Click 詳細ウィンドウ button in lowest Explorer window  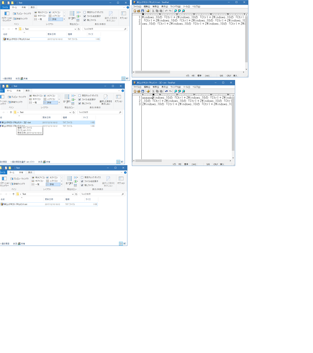18,184
